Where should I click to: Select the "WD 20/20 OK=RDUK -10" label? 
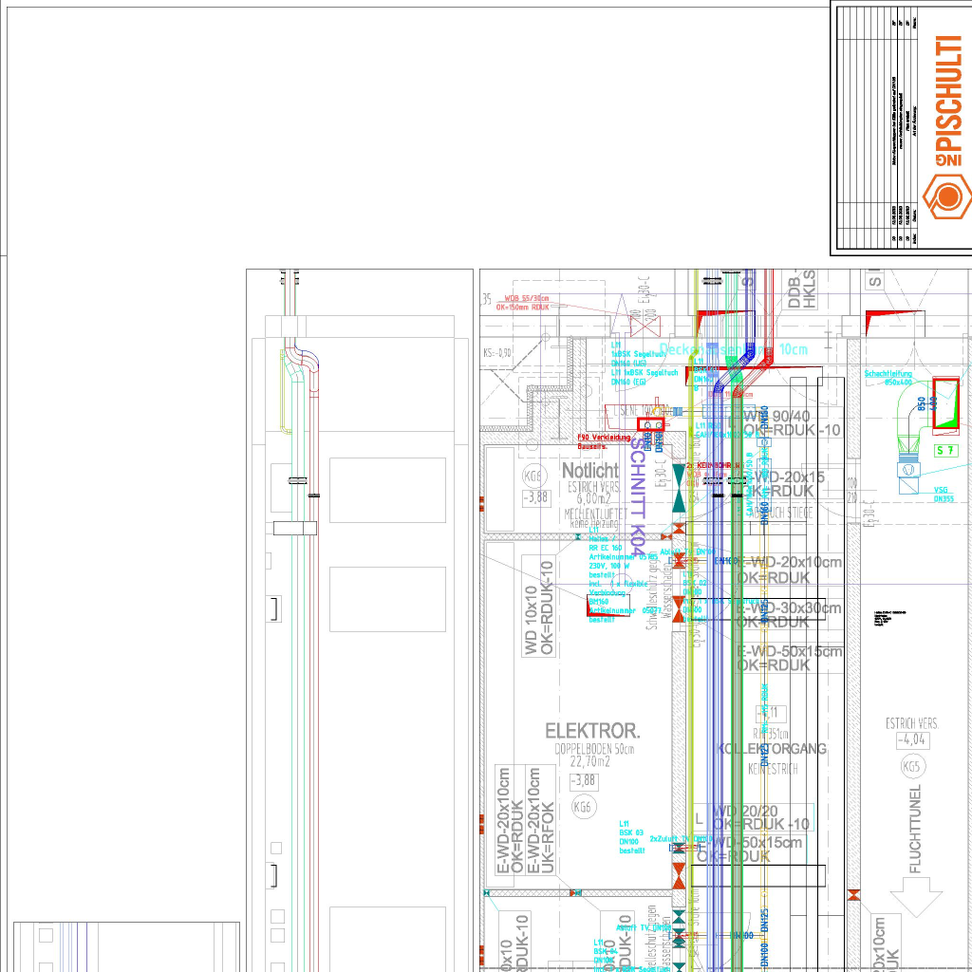pos(761,817)
